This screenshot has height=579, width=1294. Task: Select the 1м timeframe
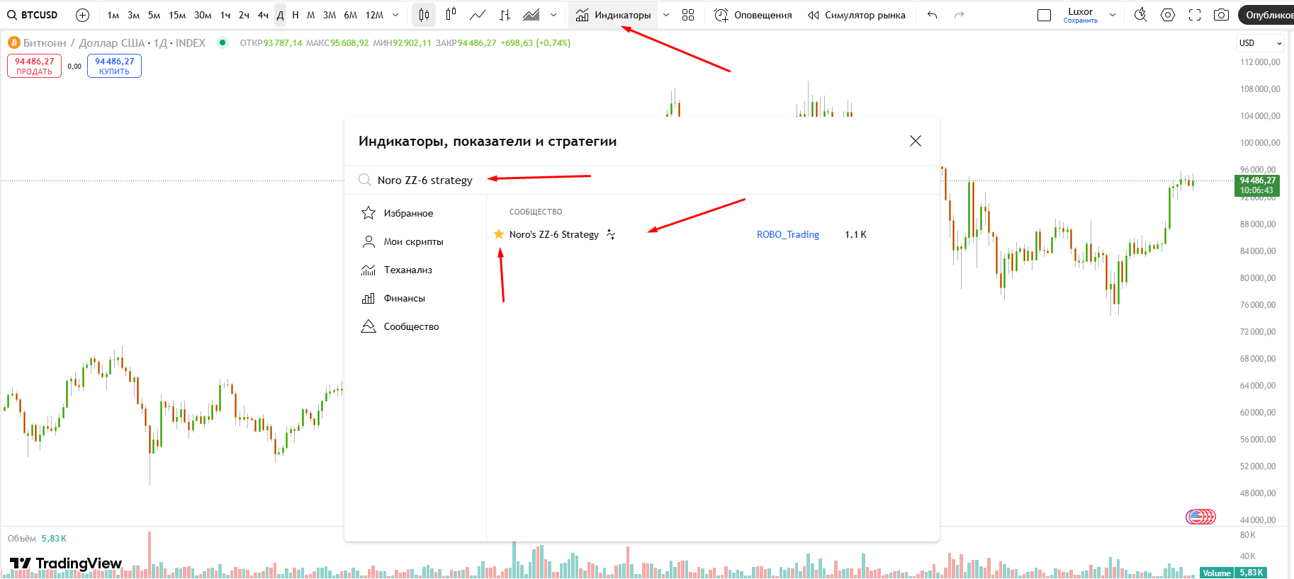coord(113,15)
